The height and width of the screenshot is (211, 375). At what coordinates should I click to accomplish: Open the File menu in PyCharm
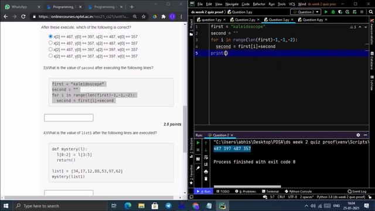click(x=200, y=4)
